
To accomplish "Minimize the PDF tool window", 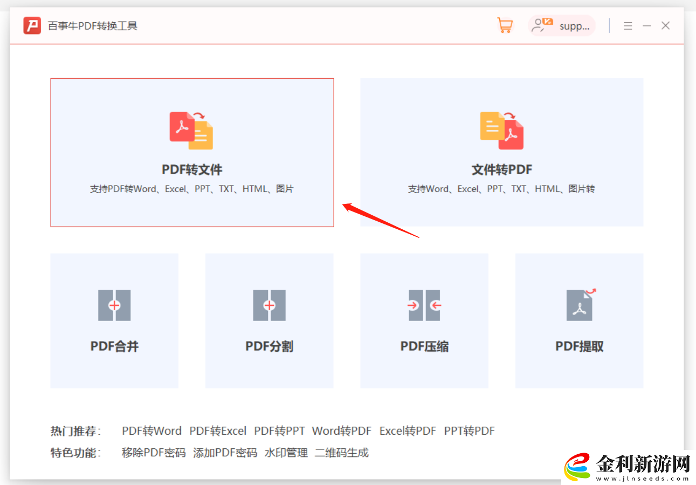I will click(647, 25).
